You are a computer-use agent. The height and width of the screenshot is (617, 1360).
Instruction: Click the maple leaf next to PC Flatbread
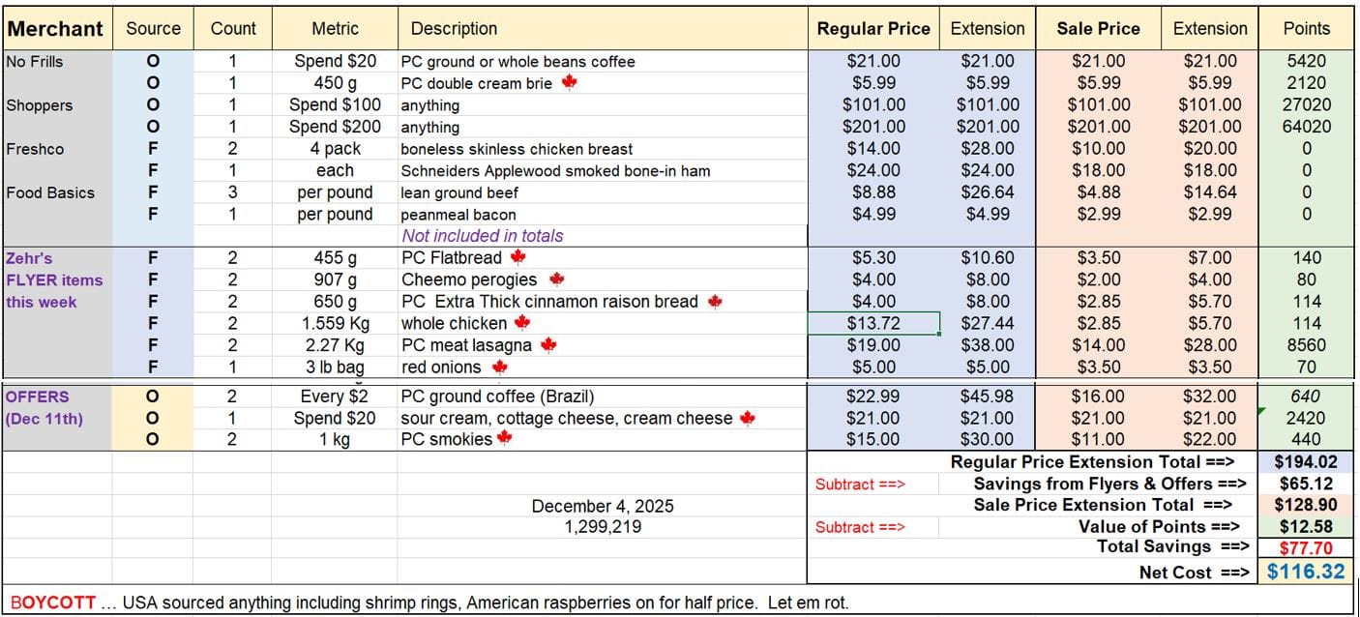coord(518,257)
